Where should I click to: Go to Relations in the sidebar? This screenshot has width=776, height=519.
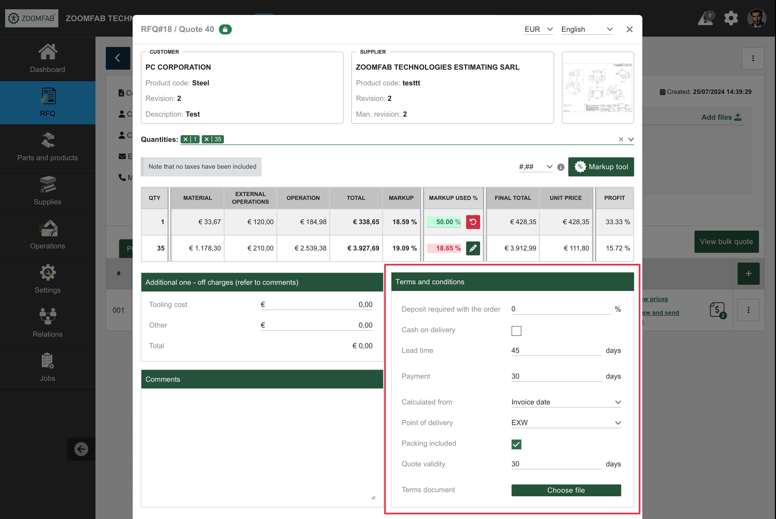tap(47, 323)
